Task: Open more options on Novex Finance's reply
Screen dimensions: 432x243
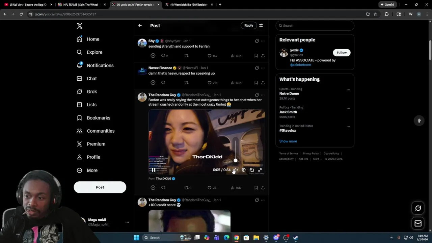Action: 263,68
